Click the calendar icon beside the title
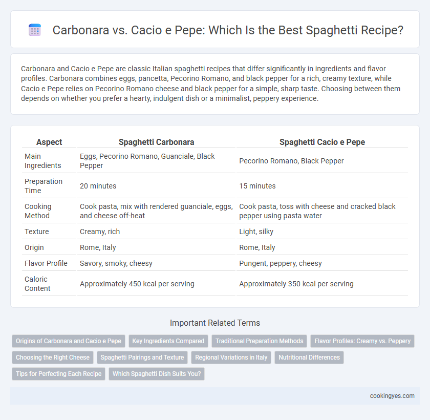 point(35,30)
